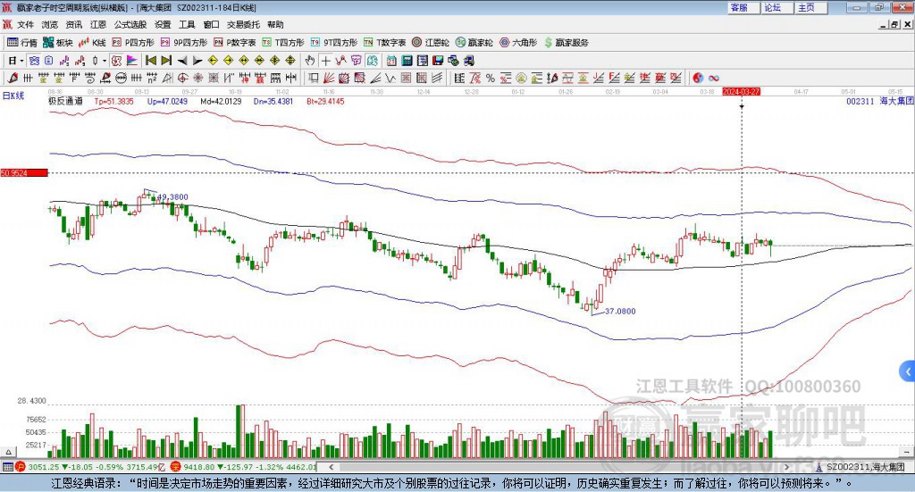Screen dimensions: 915x492
Task: Click the scrollbar left arrow below the chart
Action: point(331,466)
